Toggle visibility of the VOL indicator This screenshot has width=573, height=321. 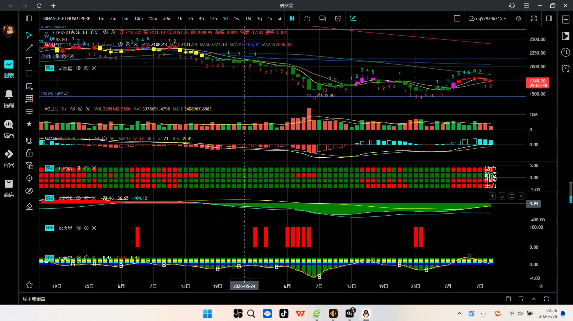(73, 109)
